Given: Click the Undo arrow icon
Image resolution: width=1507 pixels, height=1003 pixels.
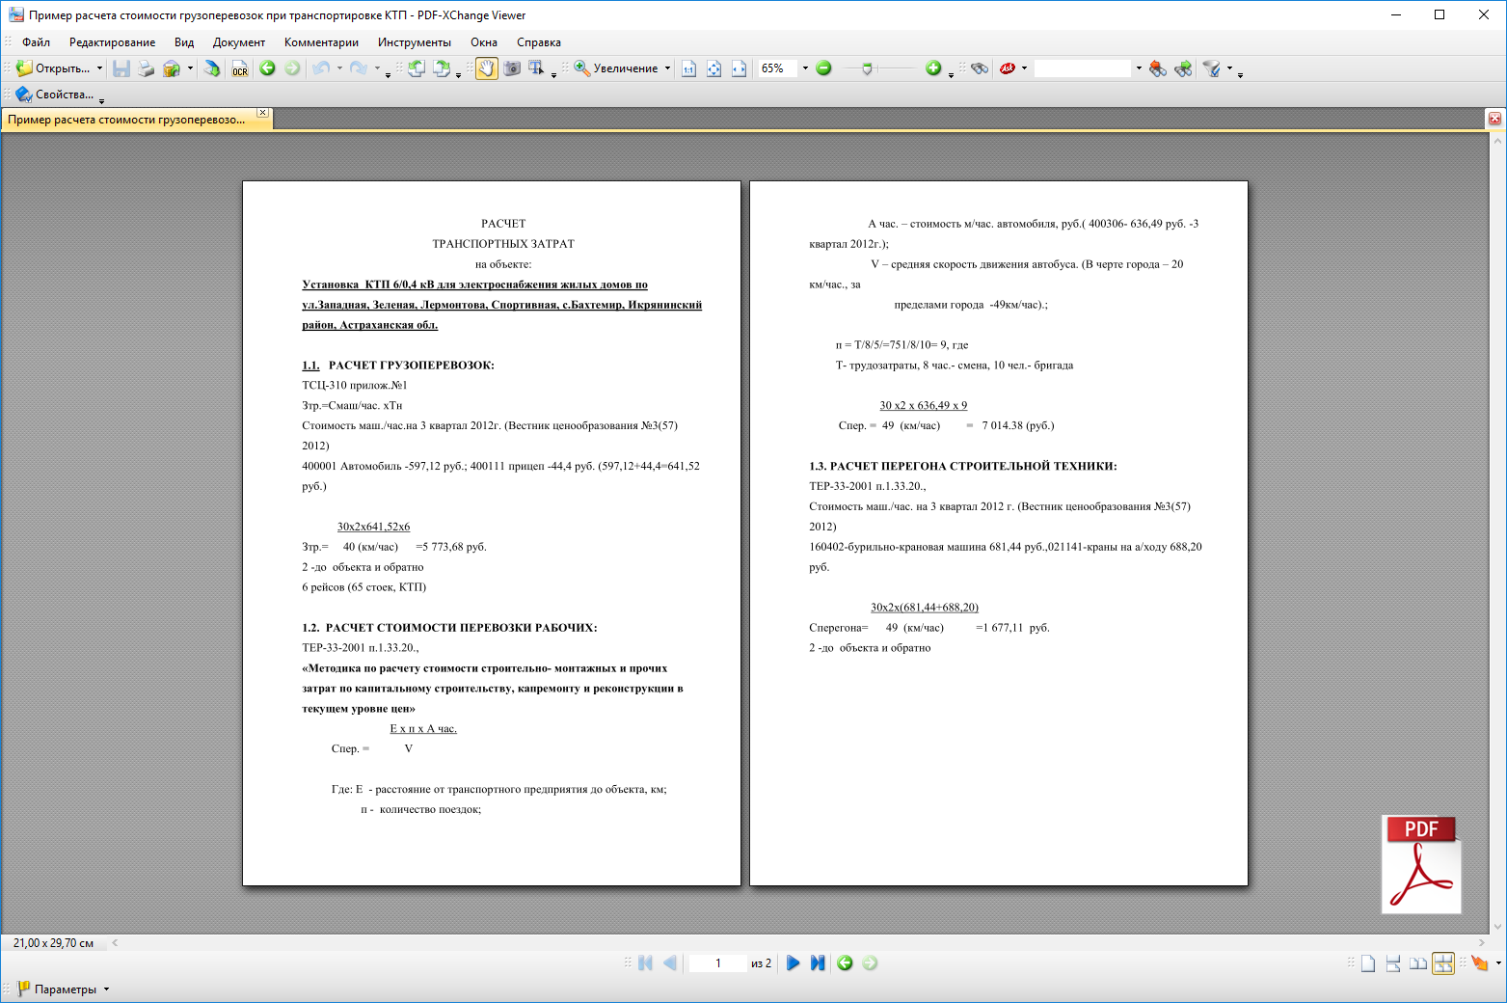Looking at the screenshot, I should [x=321, y=68].
